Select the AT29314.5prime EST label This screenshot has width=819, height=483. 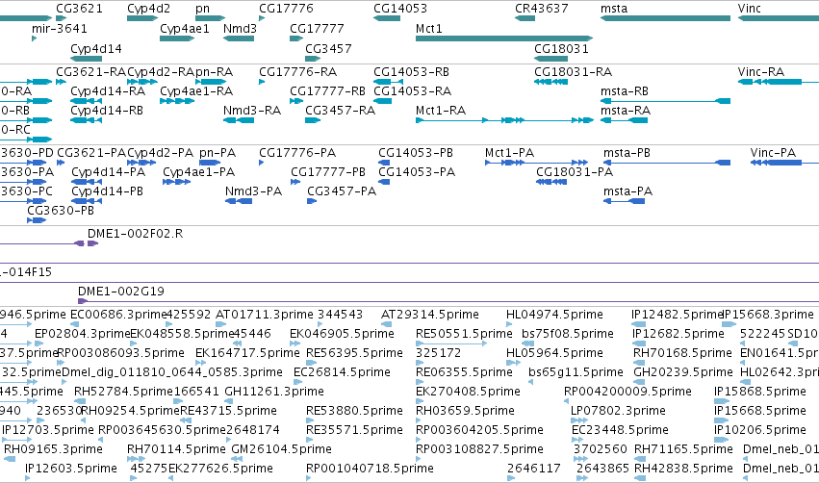(x=430, y=315)
